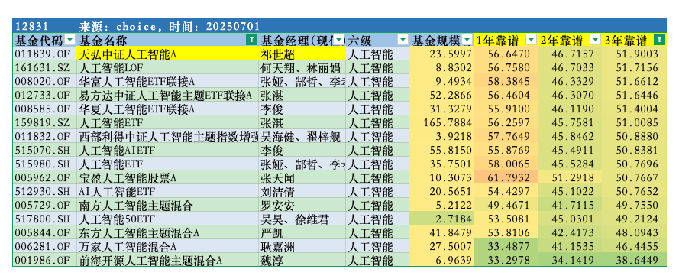Select the fund name 人工智能AIETF

(168, 150)
